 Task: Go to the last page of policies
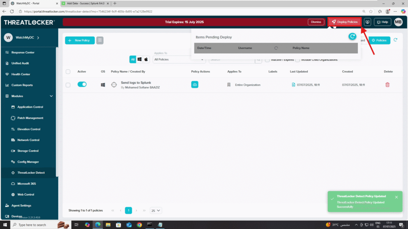[144, 211]
